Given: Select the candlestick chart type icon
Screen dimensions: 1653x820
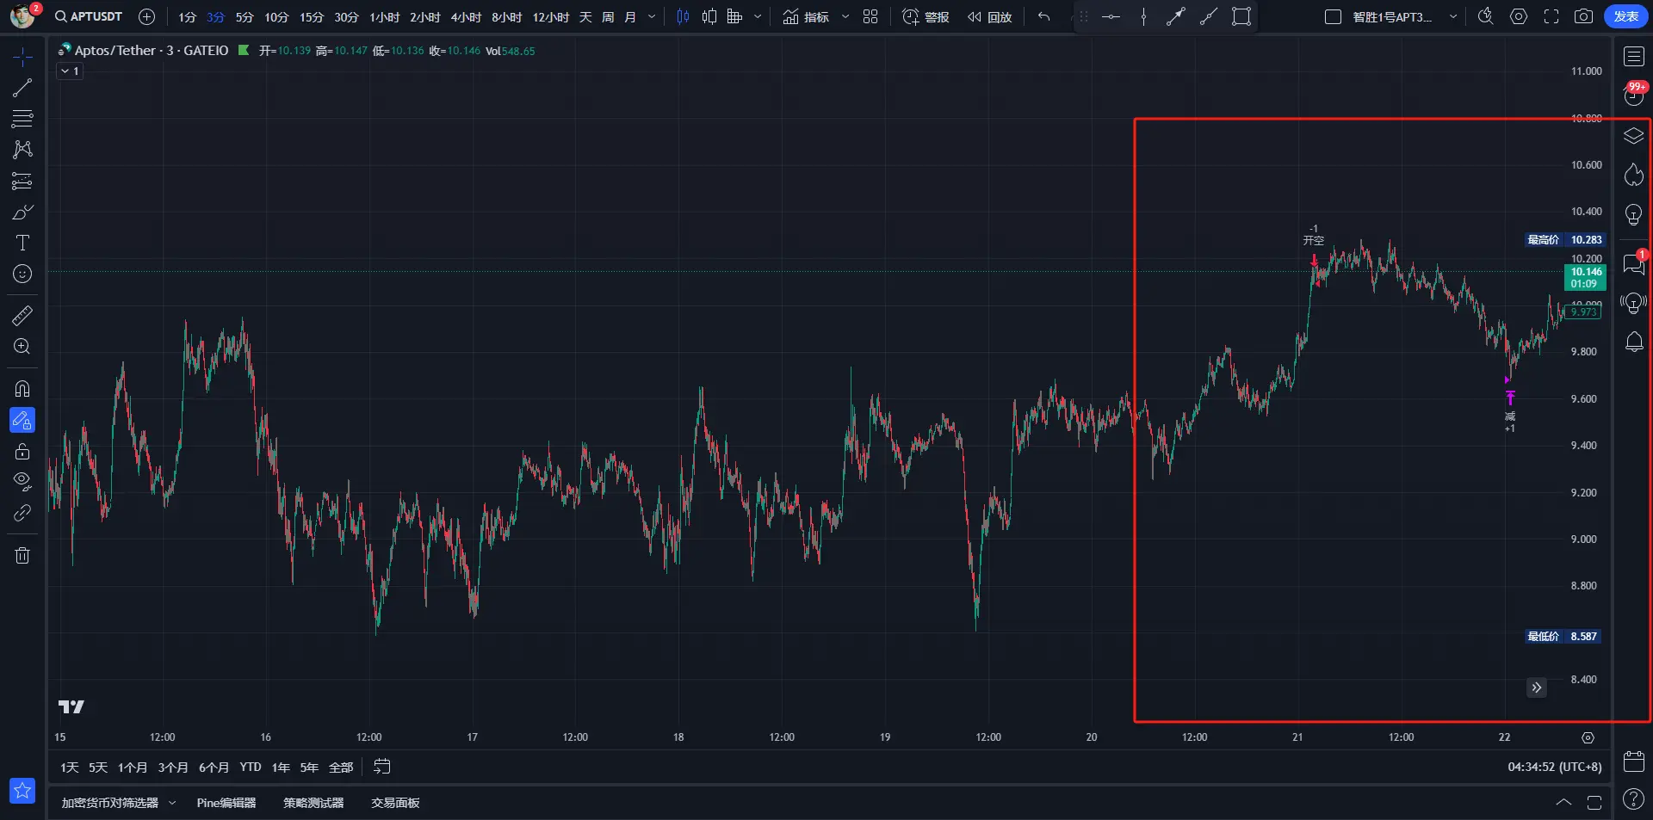Looking at the screenshot, I should point(684,17).
